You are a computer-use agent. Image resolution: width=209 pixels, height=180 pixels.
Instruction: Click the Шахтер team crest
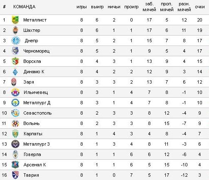pos(15,30)
